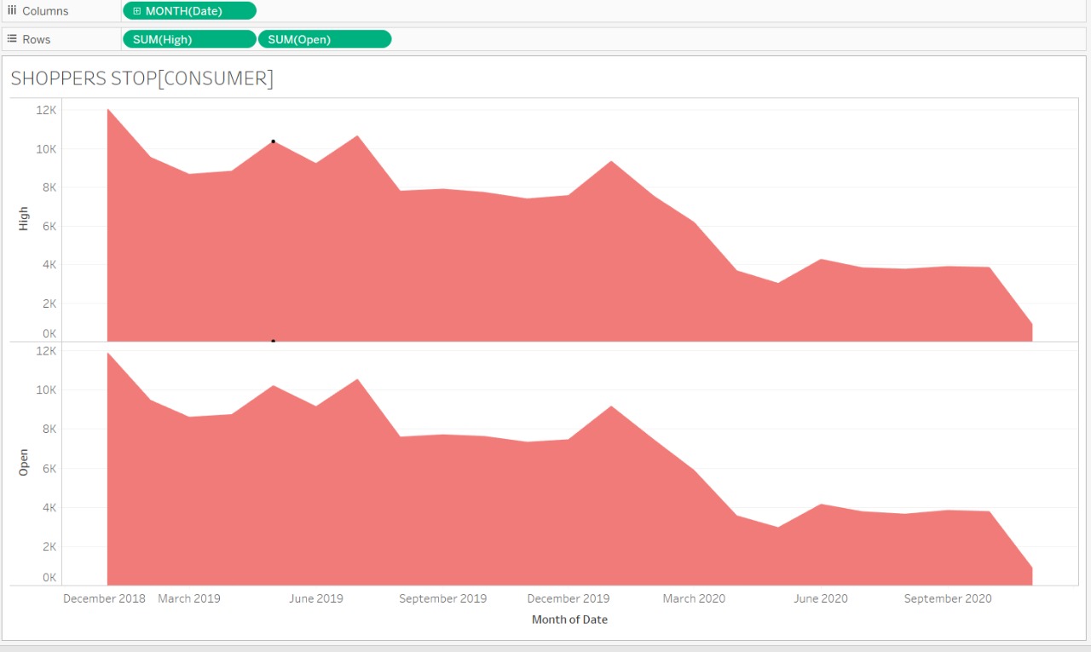This screenshot has height=652, width=1091.
Task: Click the Open axis title
Action: pos(24,462)
